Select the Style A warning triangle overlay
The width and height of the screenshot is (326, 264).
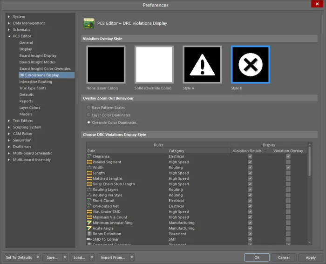(x=202, y=65)
